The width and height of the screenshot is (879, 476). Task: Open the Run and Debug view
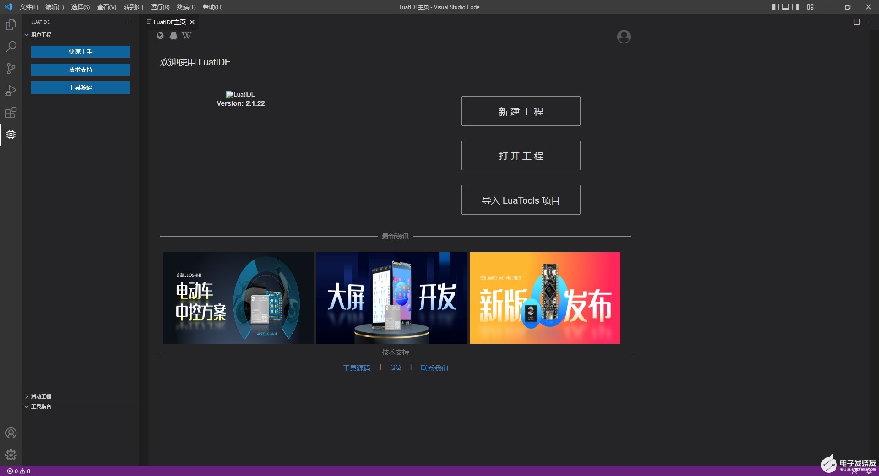click(x=11, y=91)
